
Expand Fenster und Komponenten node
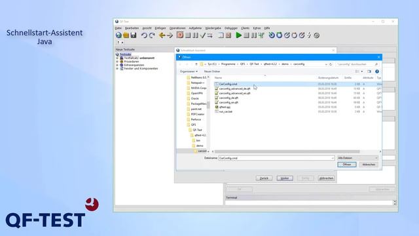click(117, 68)
